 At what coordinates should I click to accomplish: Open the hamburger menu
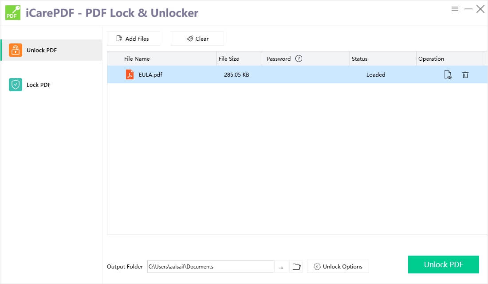[454, 8]
